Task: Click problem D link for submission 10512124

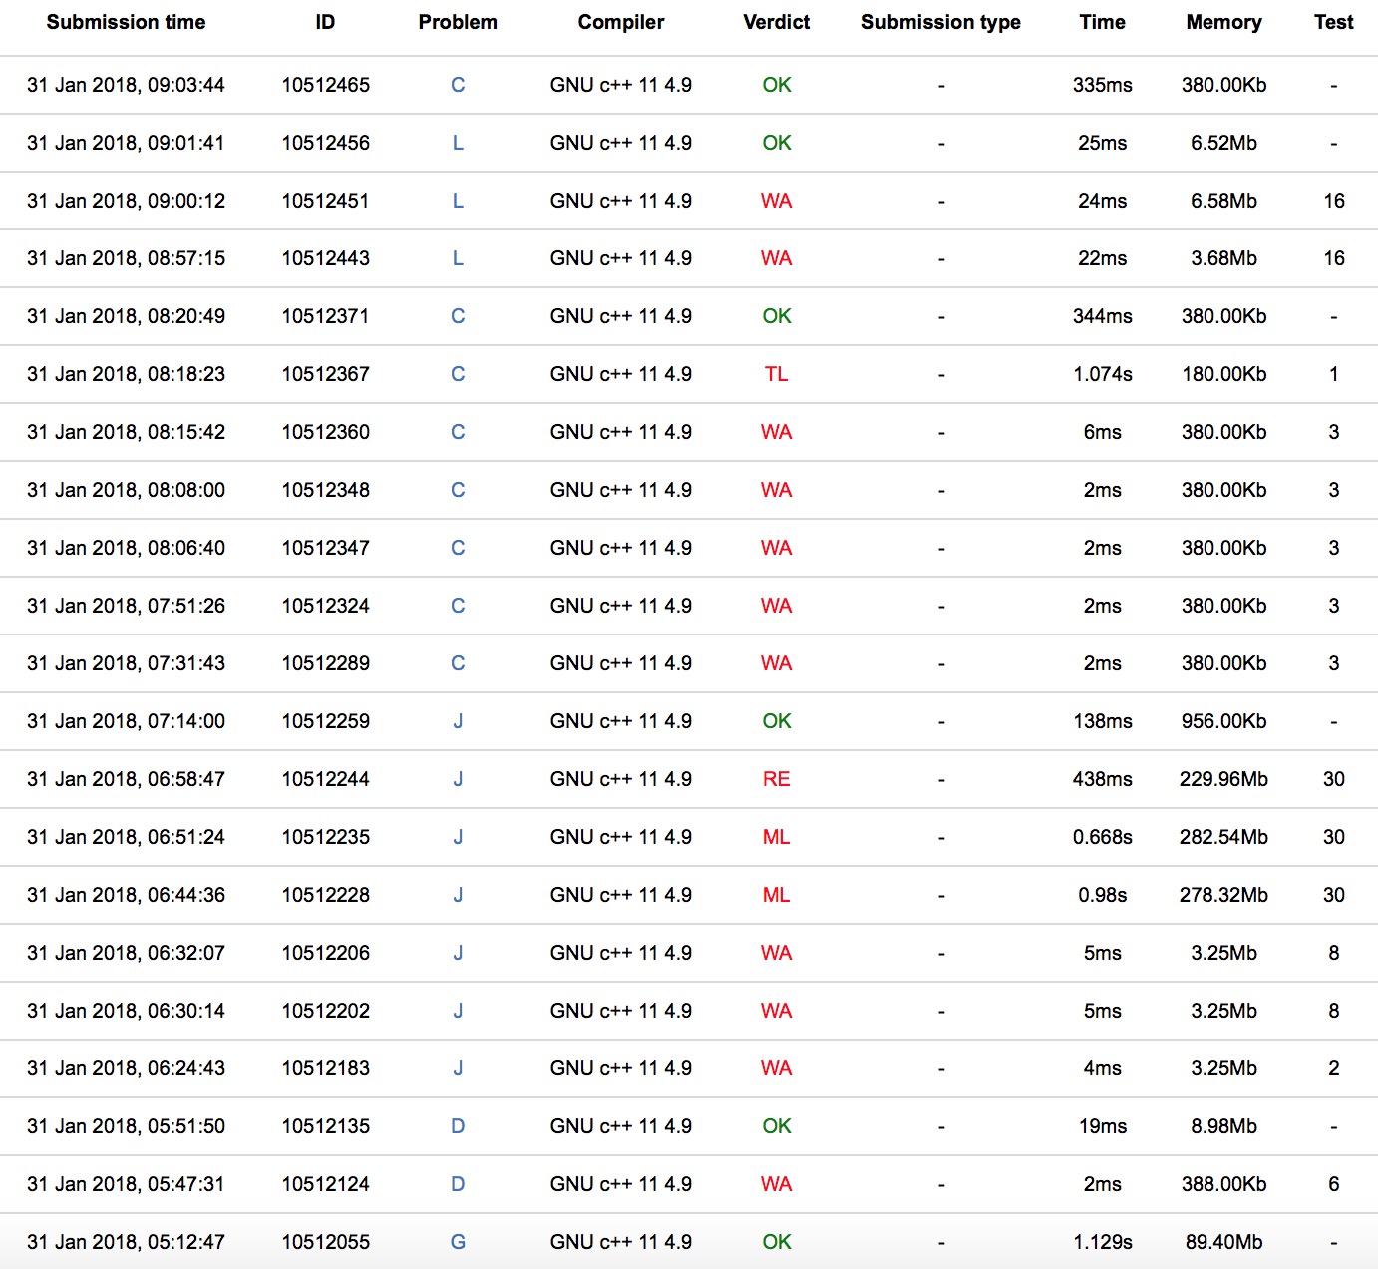Action: [458, 1184]
